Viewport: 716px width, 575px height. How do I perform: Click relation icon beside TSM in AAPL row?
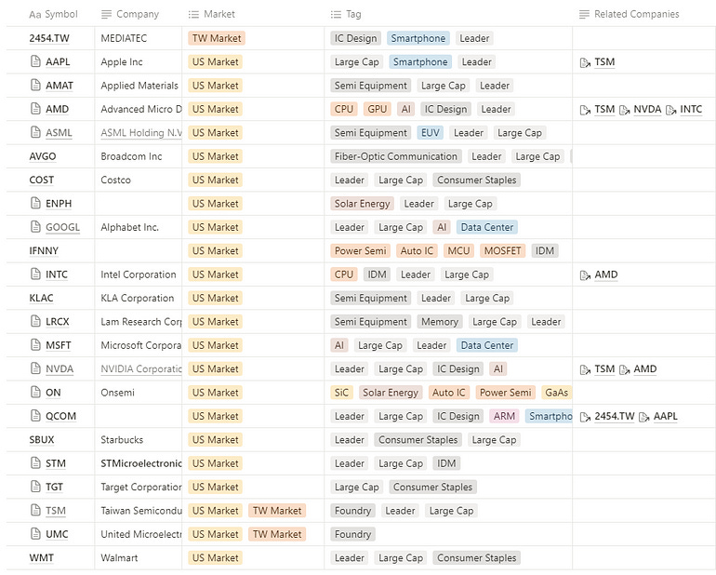point(585,62)
